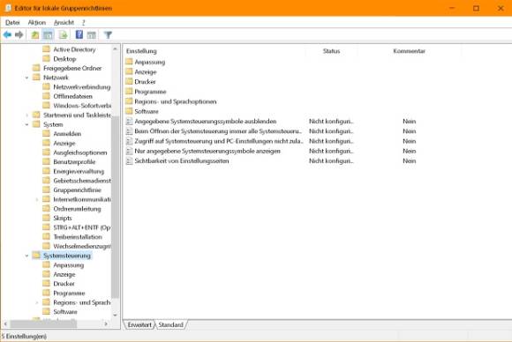Open Regions- und Sprachoptionen list folder
The image size is (512, 342).
click(x=176, y=101)
